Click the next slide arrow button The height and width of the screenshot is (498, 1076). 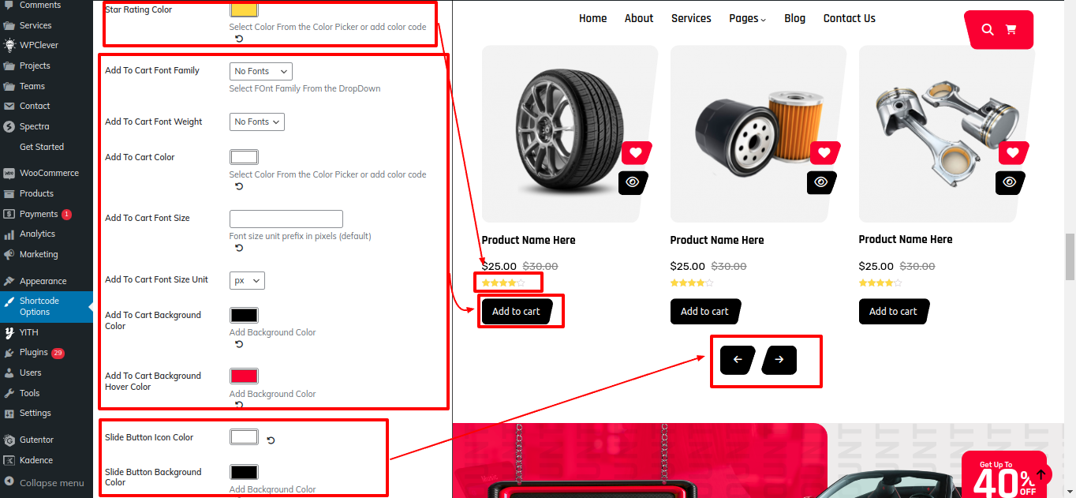click(779, 360)
